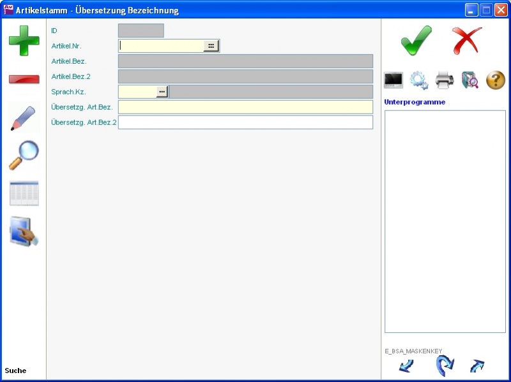
Task: Open Sprach.Kz. lookup ellipsis button
Action: coord(162,92)
